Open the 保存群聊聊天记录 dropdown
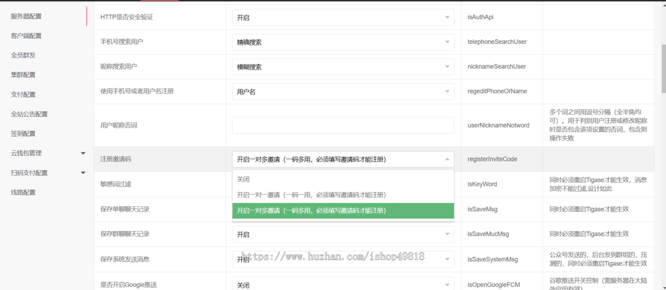This screenshot has width=666, height=290. [x=343, y=235]
